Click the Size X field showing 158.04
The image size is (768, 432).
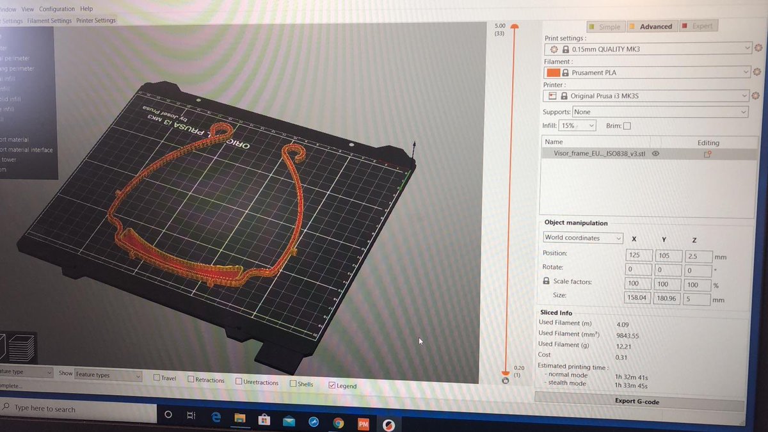pos(637,298)
